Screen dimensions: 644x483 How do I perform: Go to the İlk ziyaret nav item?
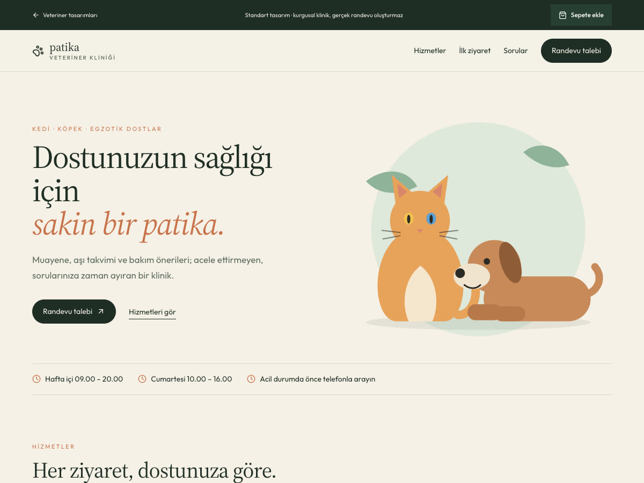point(474,50)
